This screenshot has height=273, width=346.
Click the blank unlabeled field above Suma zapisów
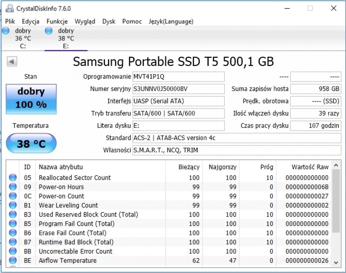316,77
